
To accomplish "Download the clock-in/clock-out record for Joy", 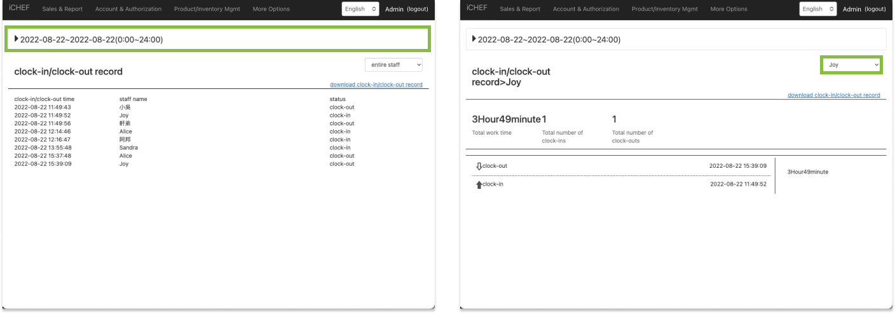I will (833, 95).
